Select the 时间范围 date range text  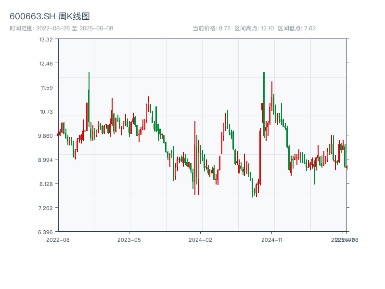pyautogui.click(x=62, y=28)
